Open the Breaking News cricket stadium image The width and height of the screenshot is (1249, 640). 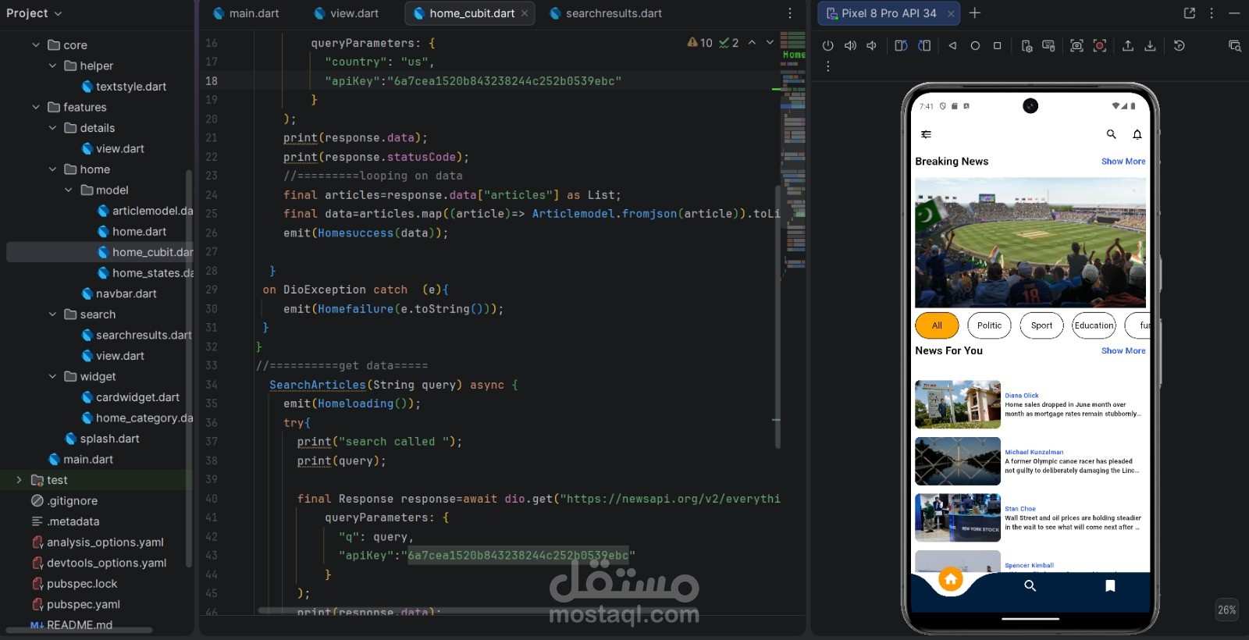tap(1030, 243)
